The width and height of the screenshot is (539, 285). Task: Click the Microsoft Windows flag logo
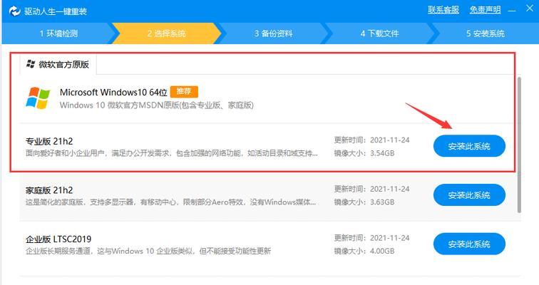(x=38, y=98)
